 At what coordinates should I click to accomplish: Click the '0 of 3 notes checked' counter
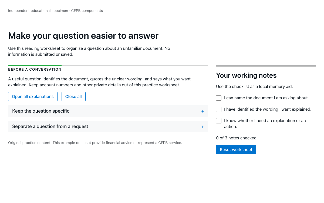[x=236, y=138]
